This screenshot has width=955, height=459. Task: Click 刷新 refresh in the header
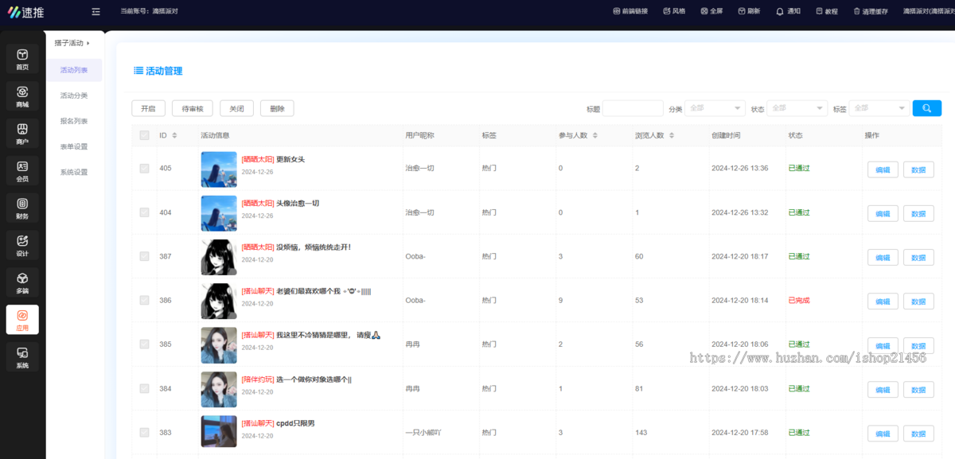pyautogui.click(x=749, y=11)
